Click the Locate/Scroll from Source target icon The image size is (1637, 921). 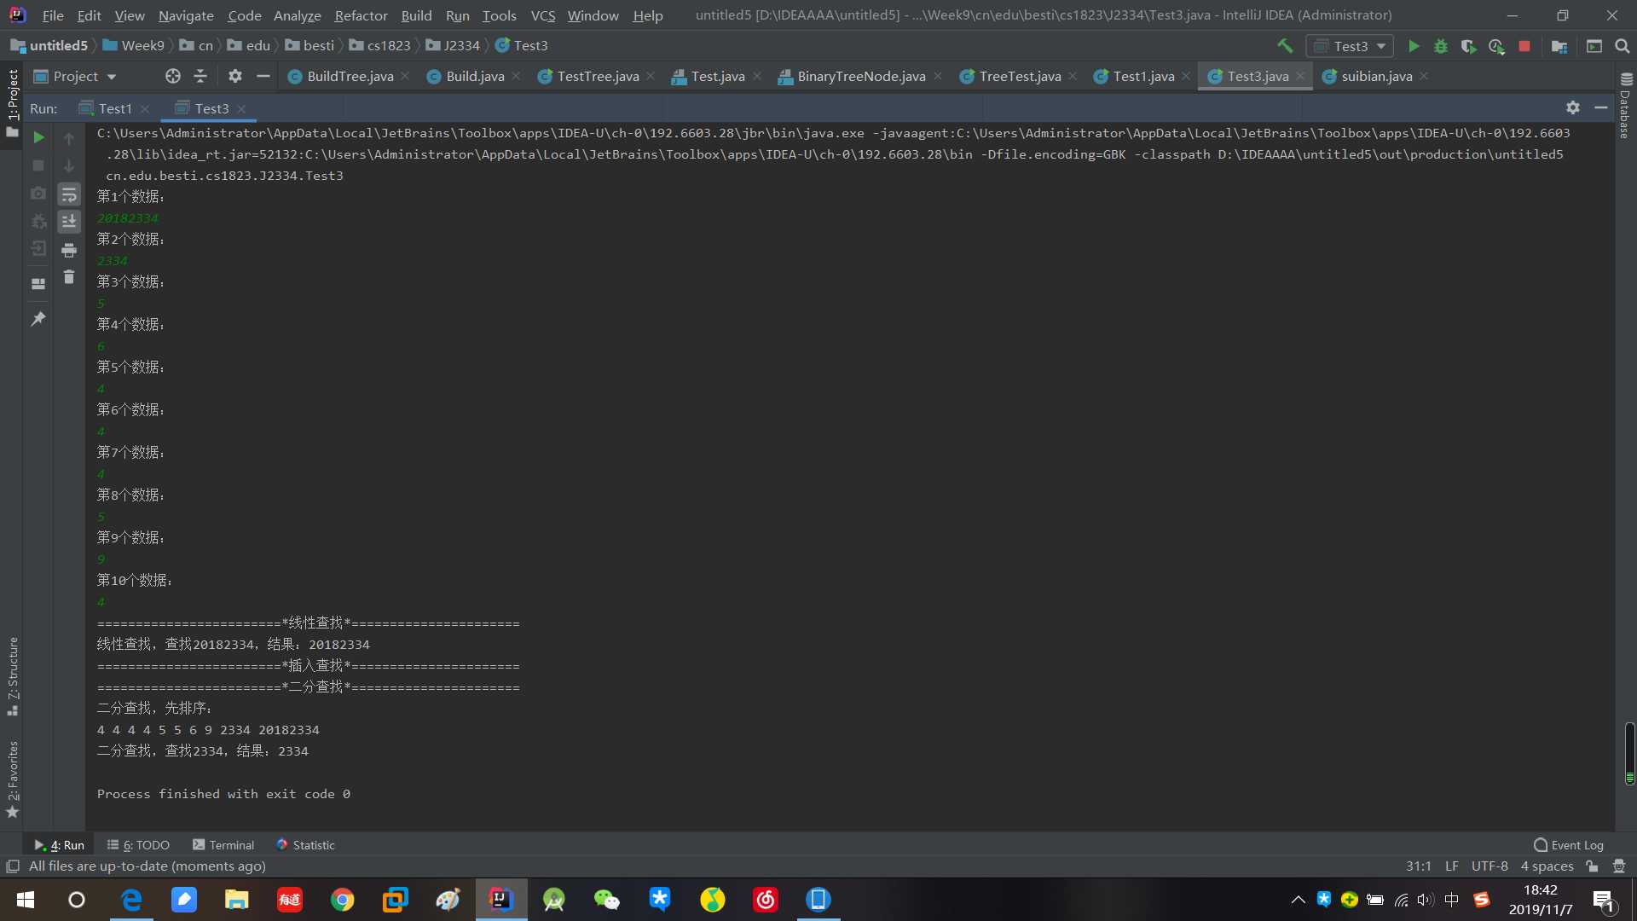click(173, 76)
